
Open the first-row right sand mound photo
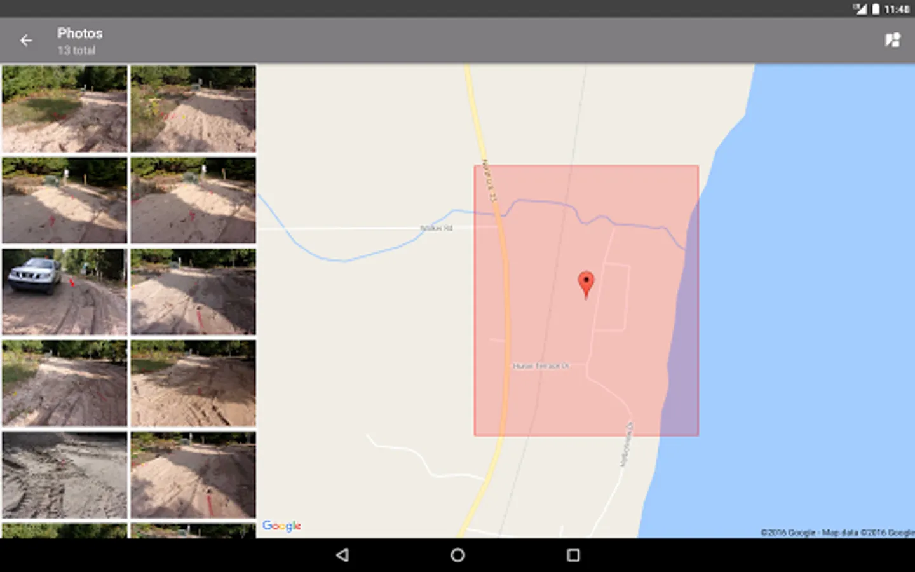point(193,109)
